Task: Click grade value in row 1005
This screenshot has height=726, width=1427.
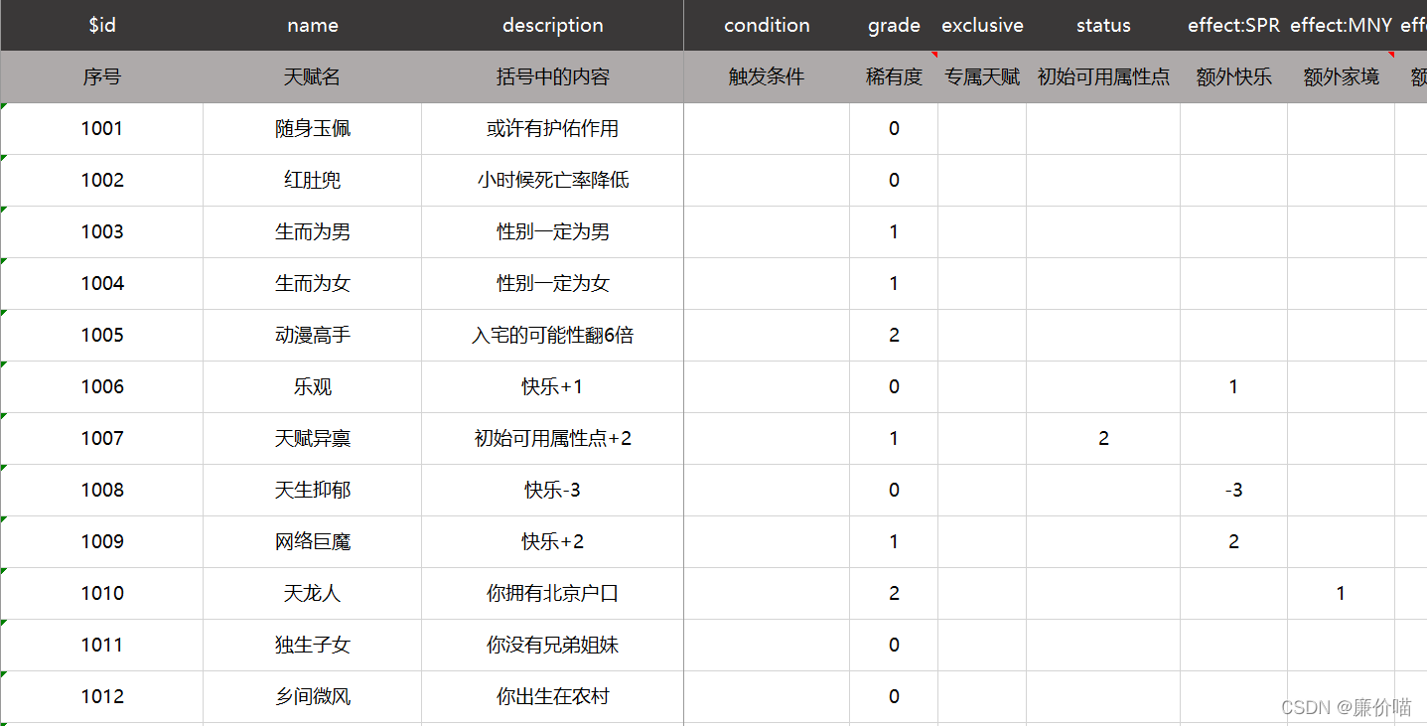Action: click(894, 335)
